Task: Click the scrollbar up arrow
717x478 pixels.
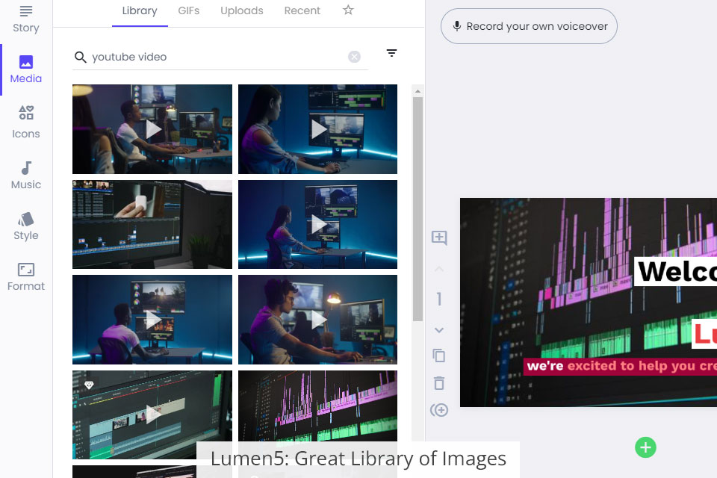Action: click(x=418, y=91)
